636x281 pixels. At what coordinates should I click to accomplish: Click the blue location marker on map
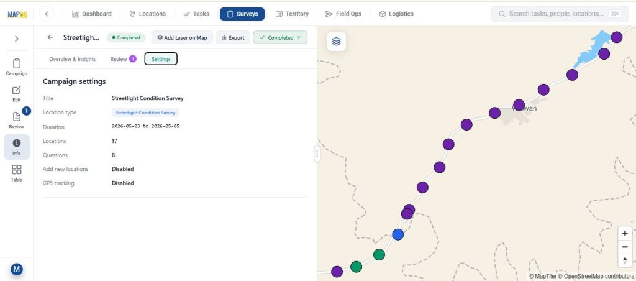pos(398,234)
